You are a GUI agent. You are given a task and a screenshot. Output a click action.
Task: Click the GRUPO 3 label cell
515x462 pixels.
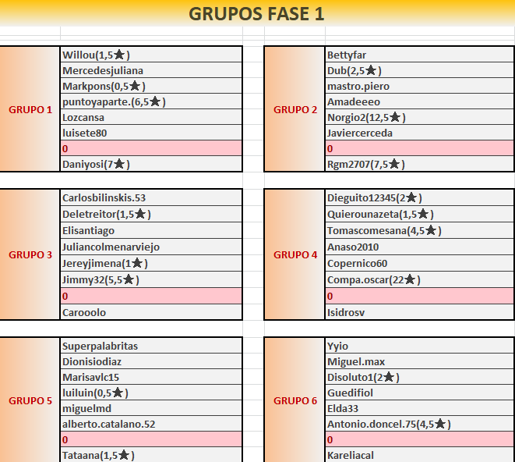30,255
